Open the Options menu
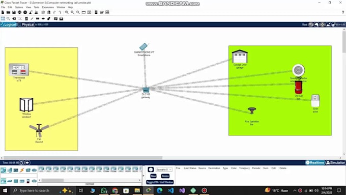346x195 pixels. [x=19, y=7]
